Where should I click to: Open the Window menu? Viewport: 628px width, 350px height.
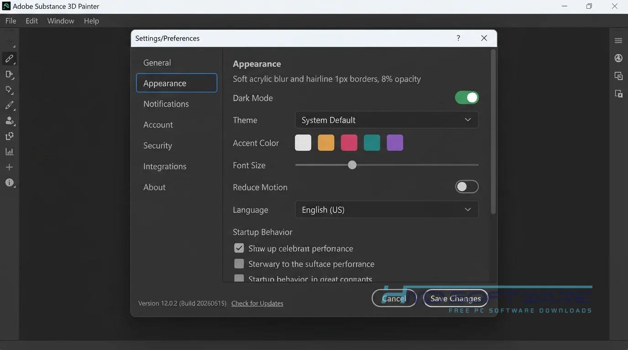click(x=61, y=21)
